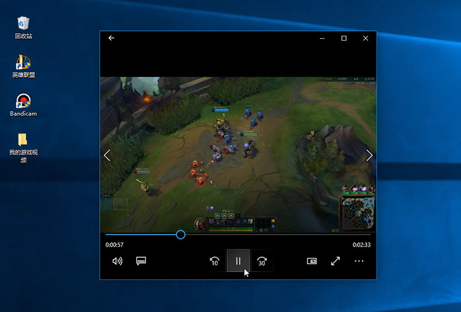Screen dimensions: 461x312
Task: Minimize the video player window
Action: click(x=322, y=38)
